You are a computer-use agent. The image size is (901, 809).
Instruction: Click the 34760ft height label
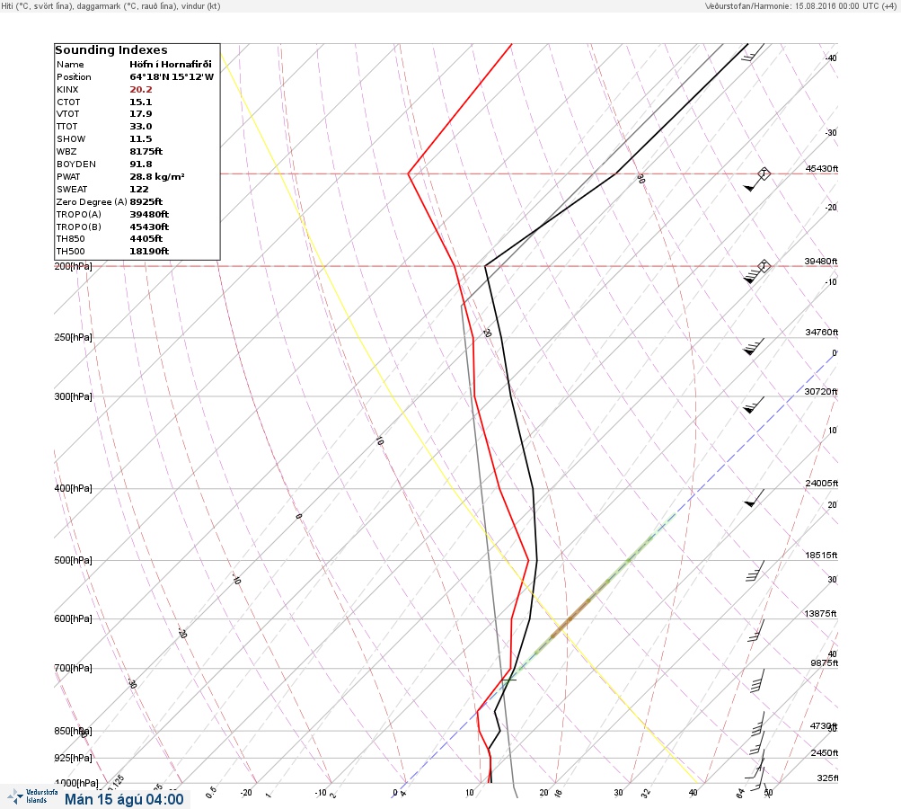(821, 333)
